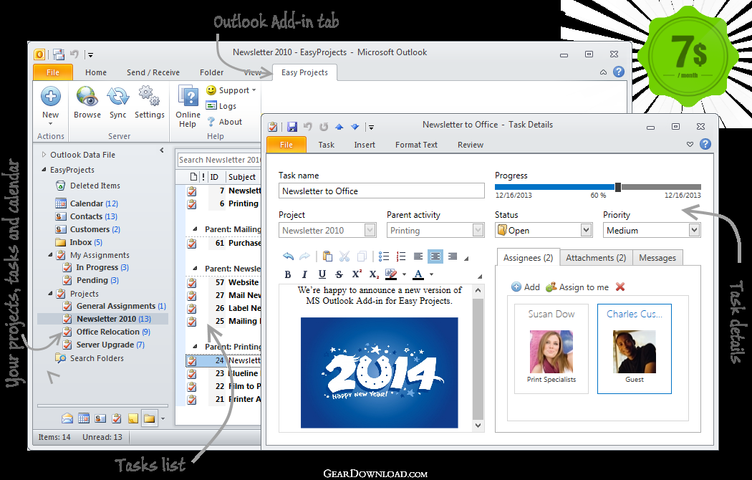Viewport: 752px width, 480px height.
Task: Click the Previous Item up-arrow icon
Action: click(x=339, y=127)
